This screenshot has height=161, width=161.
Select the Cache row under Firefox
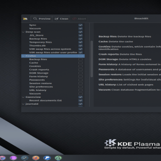pos(53,63)
